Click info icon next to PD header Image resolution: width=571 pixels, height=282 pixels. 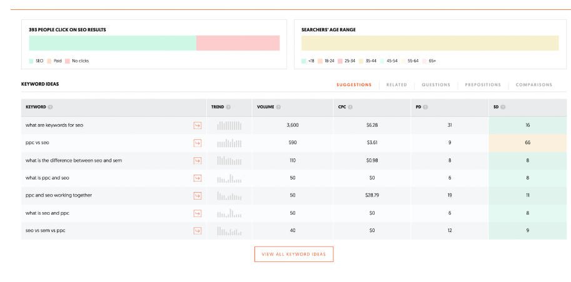pos(426,107)
